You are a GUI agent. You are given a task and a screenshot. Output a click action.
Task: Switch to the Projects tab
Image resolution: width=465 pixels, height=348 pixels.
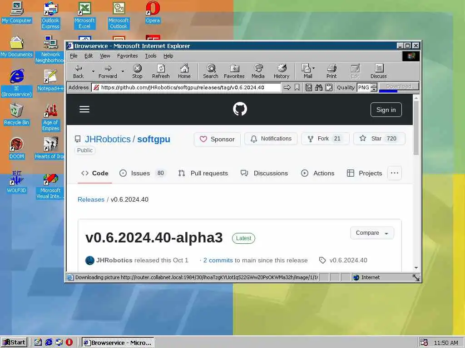pyautogui.click(x=364, y=173)
